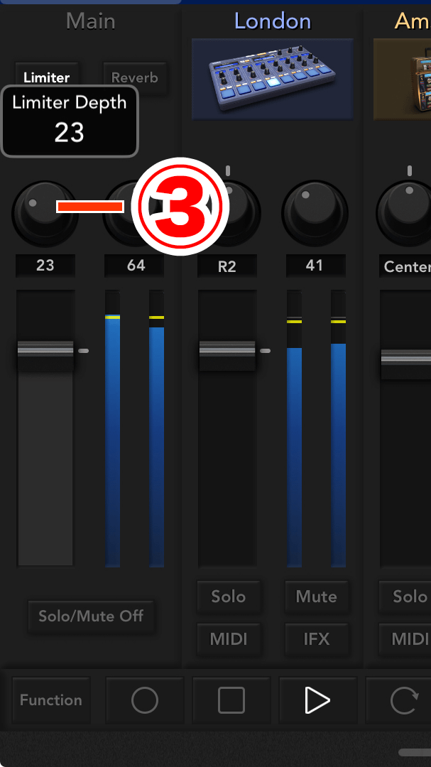This screenshot has width=431, height=767.
Task: Click the London volume fader handle
Action: pos(227,354)
